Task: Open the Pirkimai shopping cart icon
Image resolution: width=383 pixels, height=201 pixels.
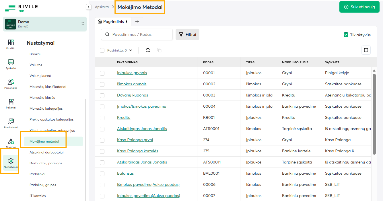Action: 11,104
